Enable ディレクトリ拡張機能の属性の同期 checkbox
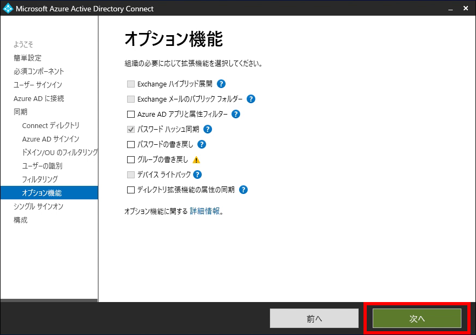This screenshot has height=335, width=476. (131, 190)
